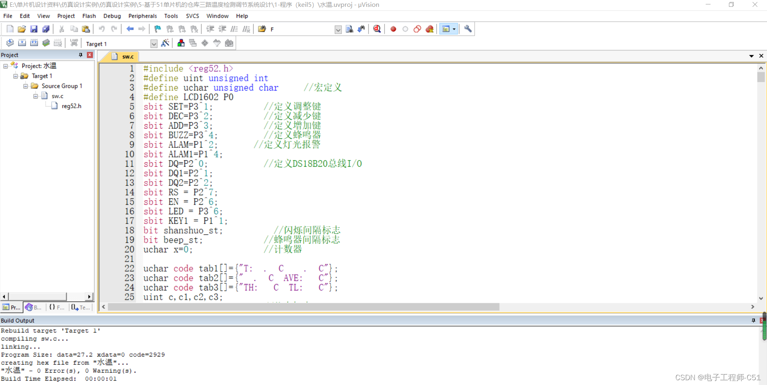767x385 pixels.
Task: Navigate forwards with right arrow icon
Action: click(142, 29)
